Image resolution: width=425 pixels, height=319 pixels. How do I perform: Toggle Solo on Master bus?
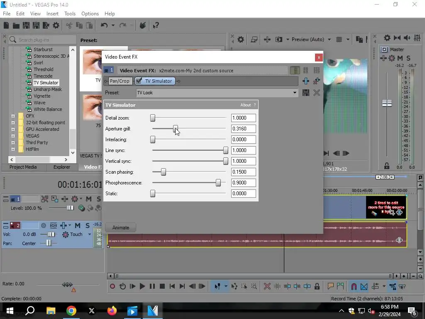[408, 58]
